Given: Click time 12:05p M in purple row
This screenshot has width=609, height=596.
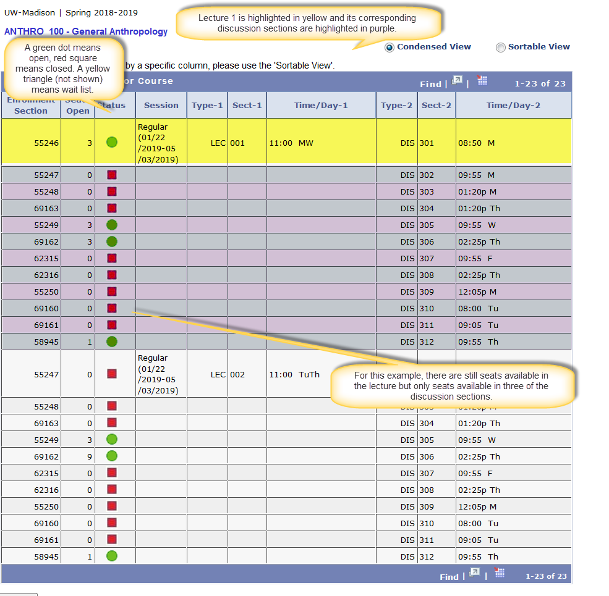Looking at the screenshot, I should click(477, 292).
